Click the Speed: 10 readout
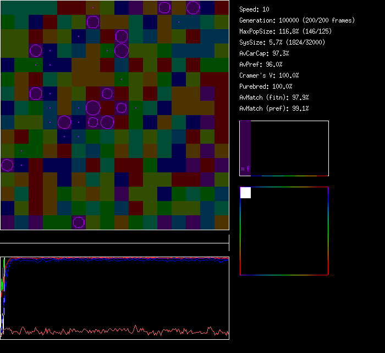This screenshot has width=385, height=353. 254,9
